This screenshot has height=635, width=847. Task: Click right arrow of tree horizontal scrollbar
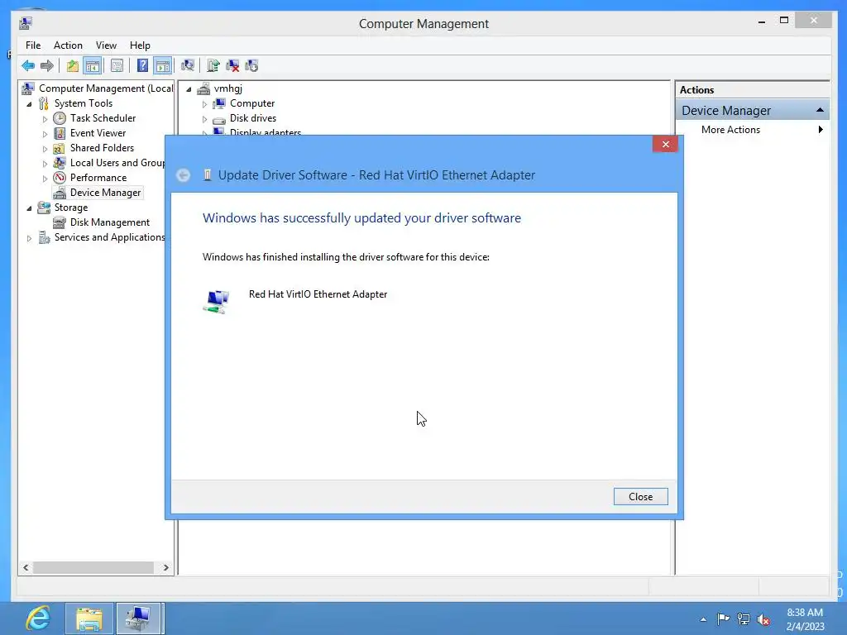pyautogui.click(x=165, y=567)
